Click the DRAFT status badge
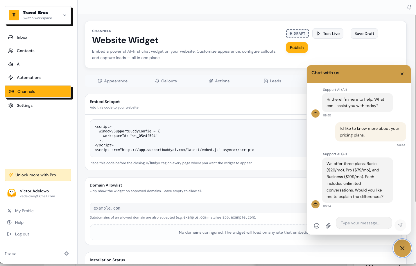This screenshot has height=266, width=416. pos(297,33)
